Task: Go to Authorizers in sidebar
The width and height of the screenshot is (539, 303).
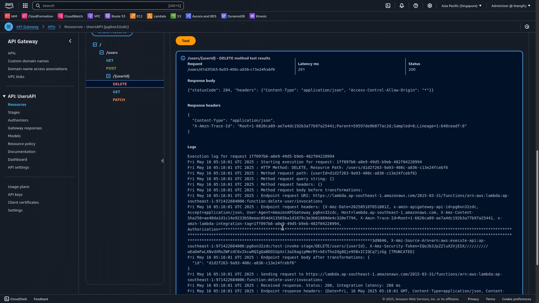Action: 18,120
